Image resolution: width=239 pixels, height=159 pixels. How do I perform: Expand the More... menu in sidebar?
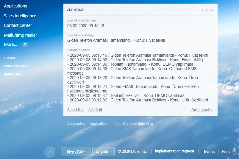click(10, 44)
